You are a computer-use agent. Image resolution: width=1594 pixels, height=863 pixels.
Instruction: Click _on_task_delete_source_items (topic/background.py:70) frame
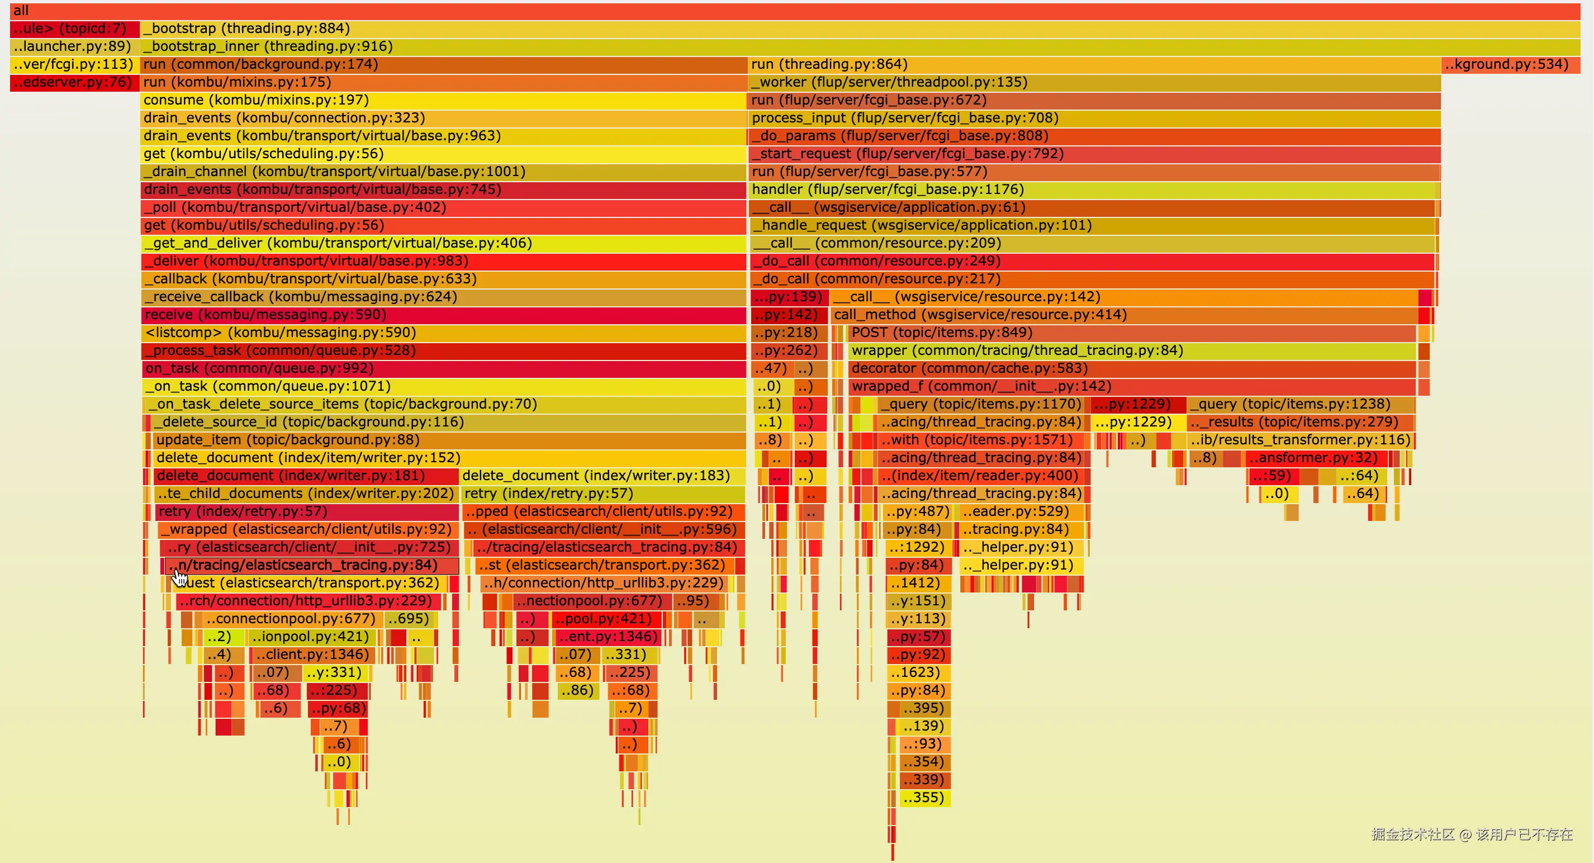tap(445, 405)
